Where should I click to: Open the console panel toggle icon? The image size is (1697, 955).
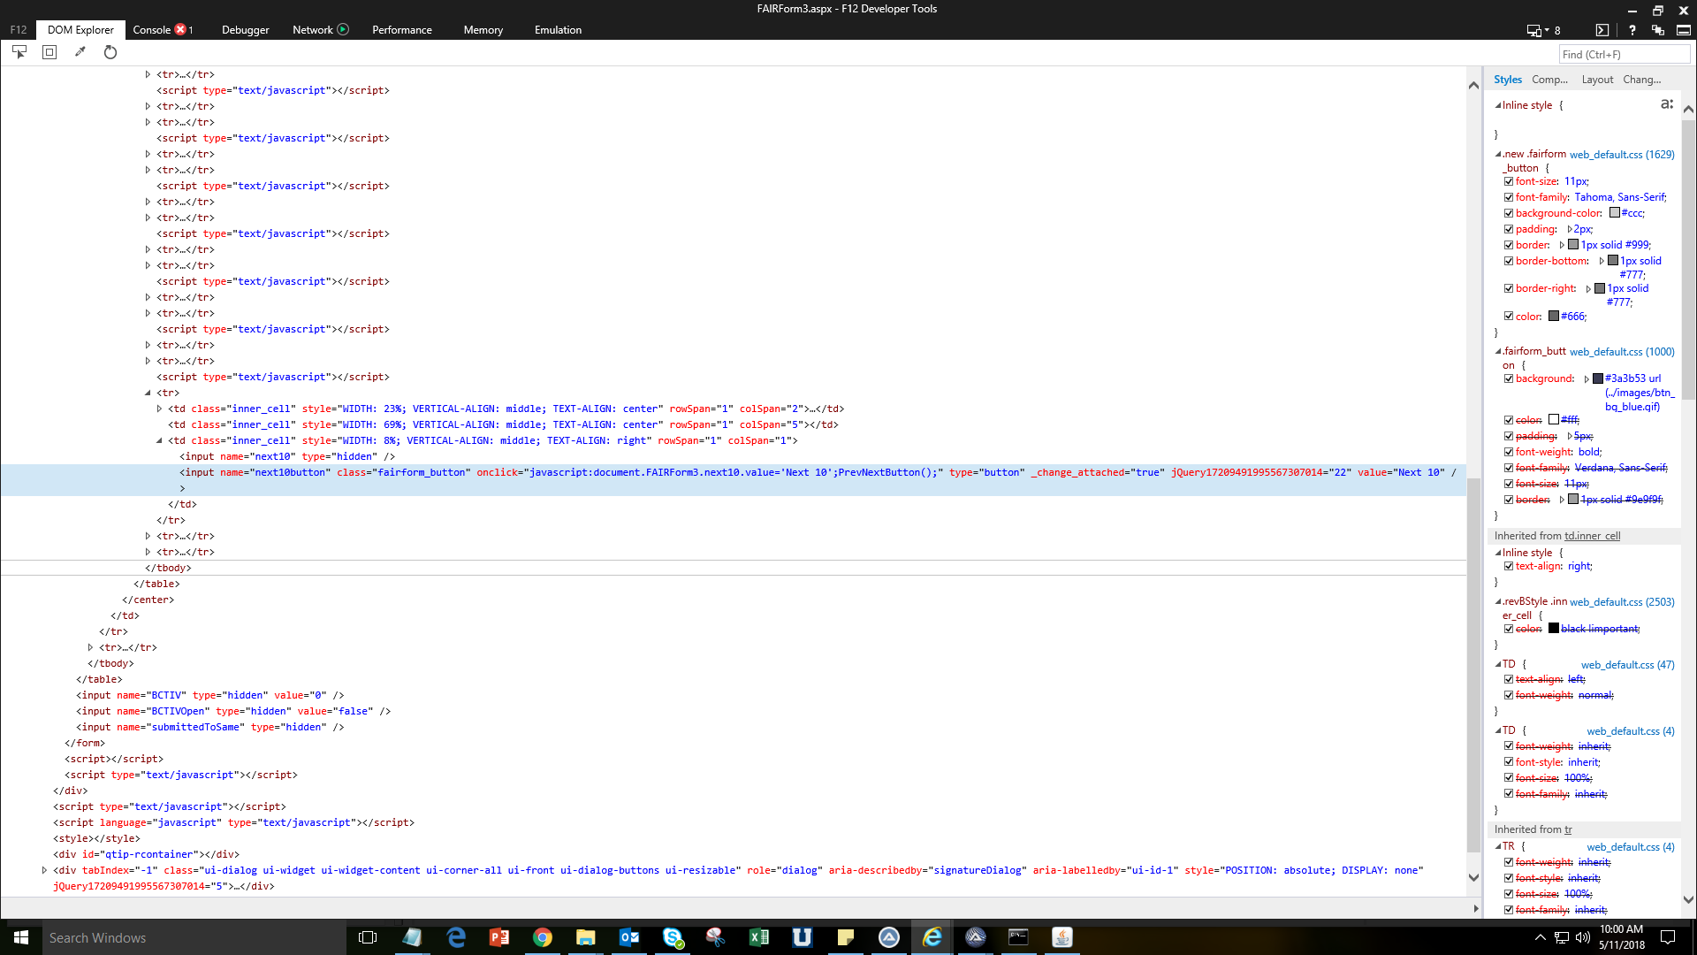point(1602,30)
